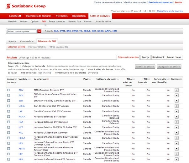The height and width of the screenshot is (163, 189).
Task: Tick the compare checkbox for HXT
Action: pos(9,127)
